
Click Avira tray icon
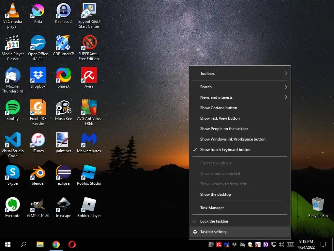coord(219,244)
